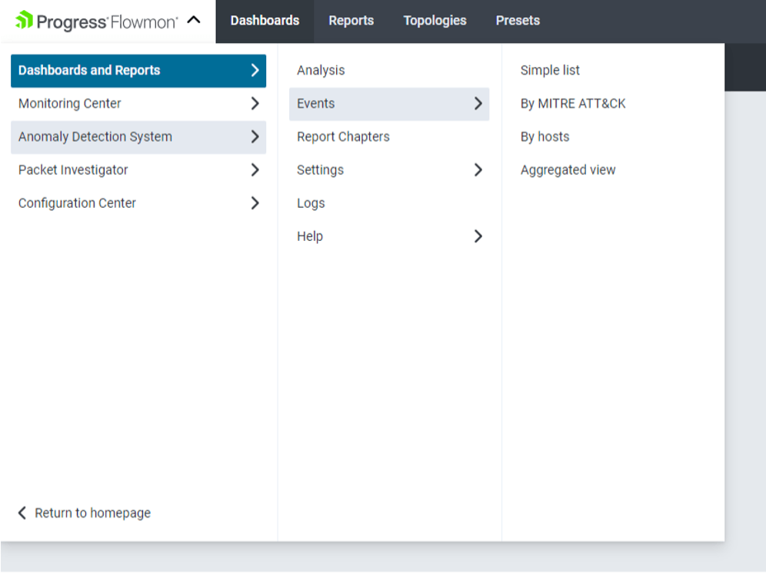The image size is (766, 575).
Task: Select the Aggregated view option
Action: pyautogui.click(x=568, y=170)
